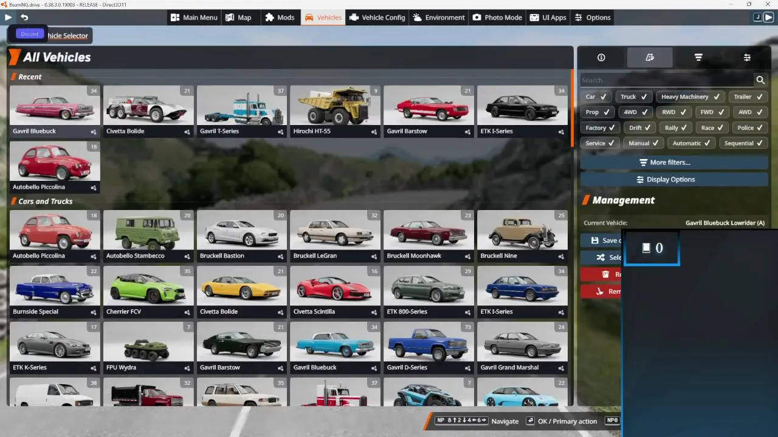
Task: Open the vehicle info tab icon
Action: [601, 58]
